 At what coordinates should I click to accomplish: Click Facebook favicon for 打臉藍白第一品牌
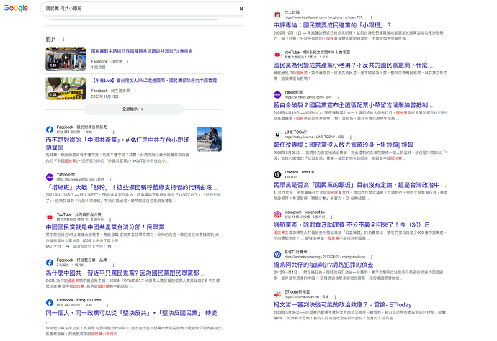tap(50, 263)
